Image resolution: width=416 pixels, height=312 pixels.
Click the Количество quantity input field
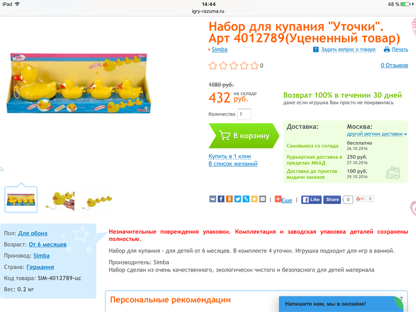point(244,114)
